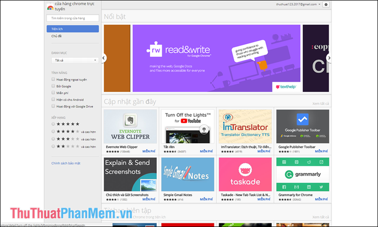Viewport: 378px width, 227px height.
Task: Check Hiện có cho Android filter
Action: point(53,99)
